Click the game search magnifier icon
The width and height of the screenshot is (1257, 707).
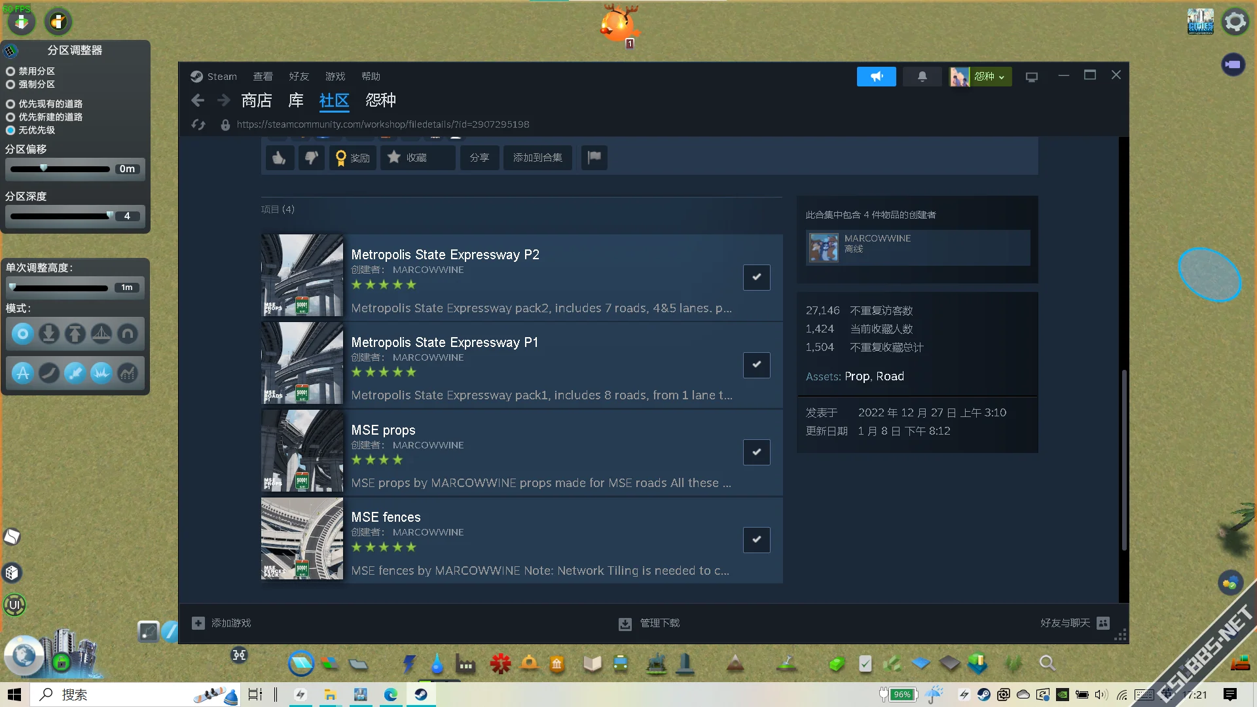click(1047, 663)
